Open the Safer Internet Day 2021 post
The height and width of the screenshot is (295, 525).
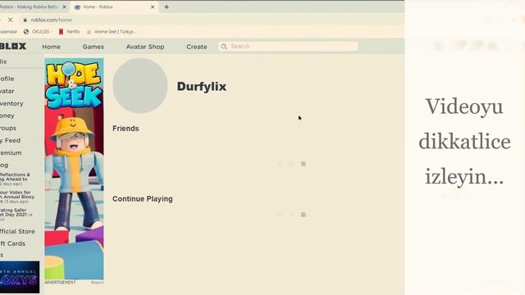point(16,215)
